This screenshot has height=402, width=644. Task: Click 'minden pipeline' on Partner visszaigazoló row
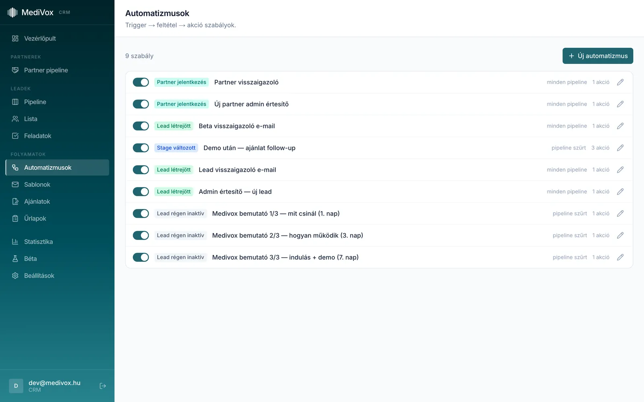(567, 82)
